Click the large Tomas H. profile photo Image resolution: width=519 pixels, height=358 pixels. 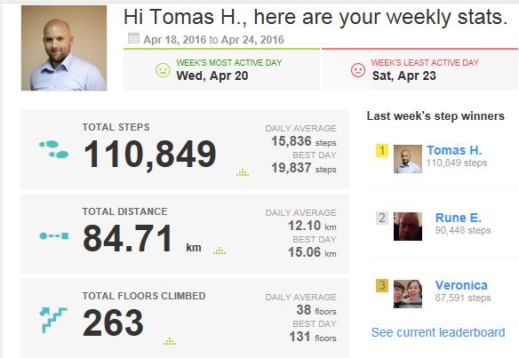(64, 48)
